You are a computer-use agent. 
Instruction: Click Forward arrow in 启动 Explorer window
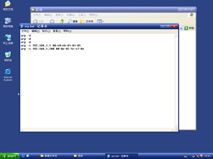coord(52,21)
